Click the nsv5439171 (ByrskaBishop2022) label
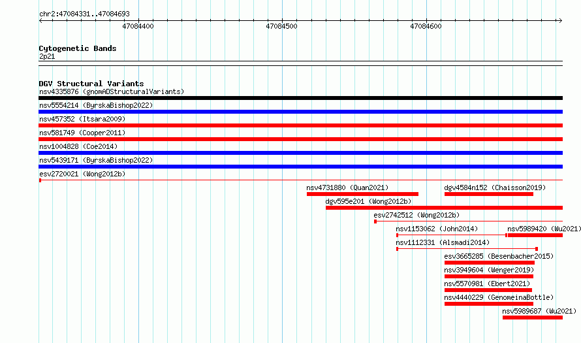Screen dimensions: 581x343 96,160
